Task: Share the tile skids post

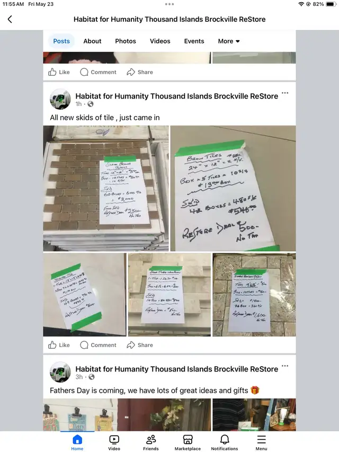Action: point(140,345)
